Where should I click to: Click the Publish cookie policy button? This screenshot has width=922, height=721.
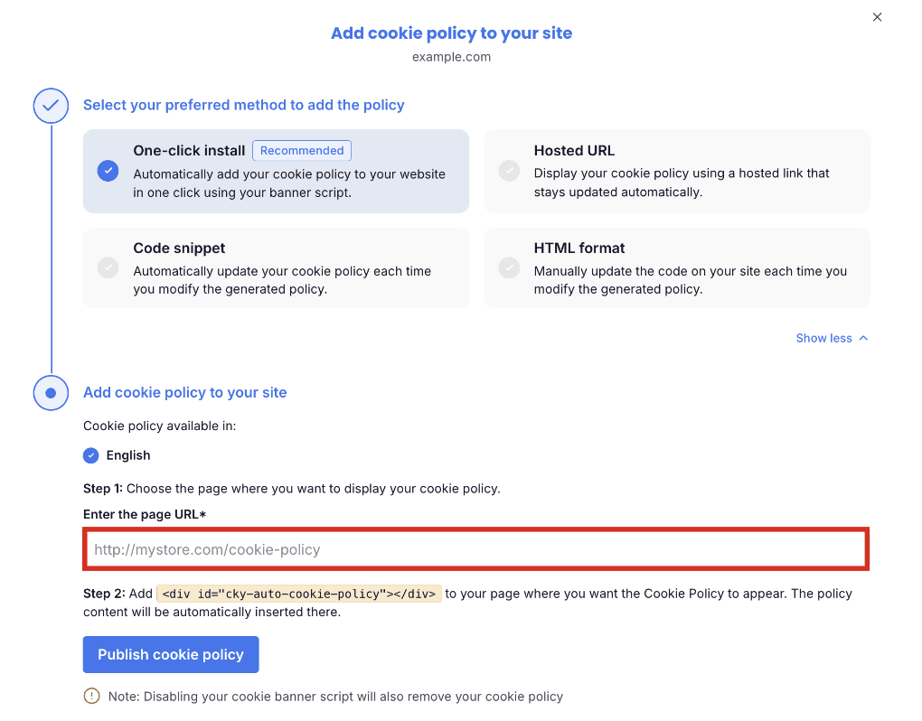[171, 655]
